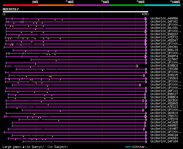Click the red ~20% identity legend segment
Image resolution: width=183 pixels, height=149 pixels.
(x=21, y=5)
